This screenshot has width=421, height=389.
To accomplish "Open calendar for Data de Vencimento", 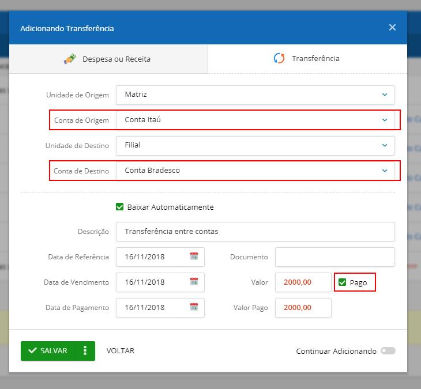I will tap(194, 281).
